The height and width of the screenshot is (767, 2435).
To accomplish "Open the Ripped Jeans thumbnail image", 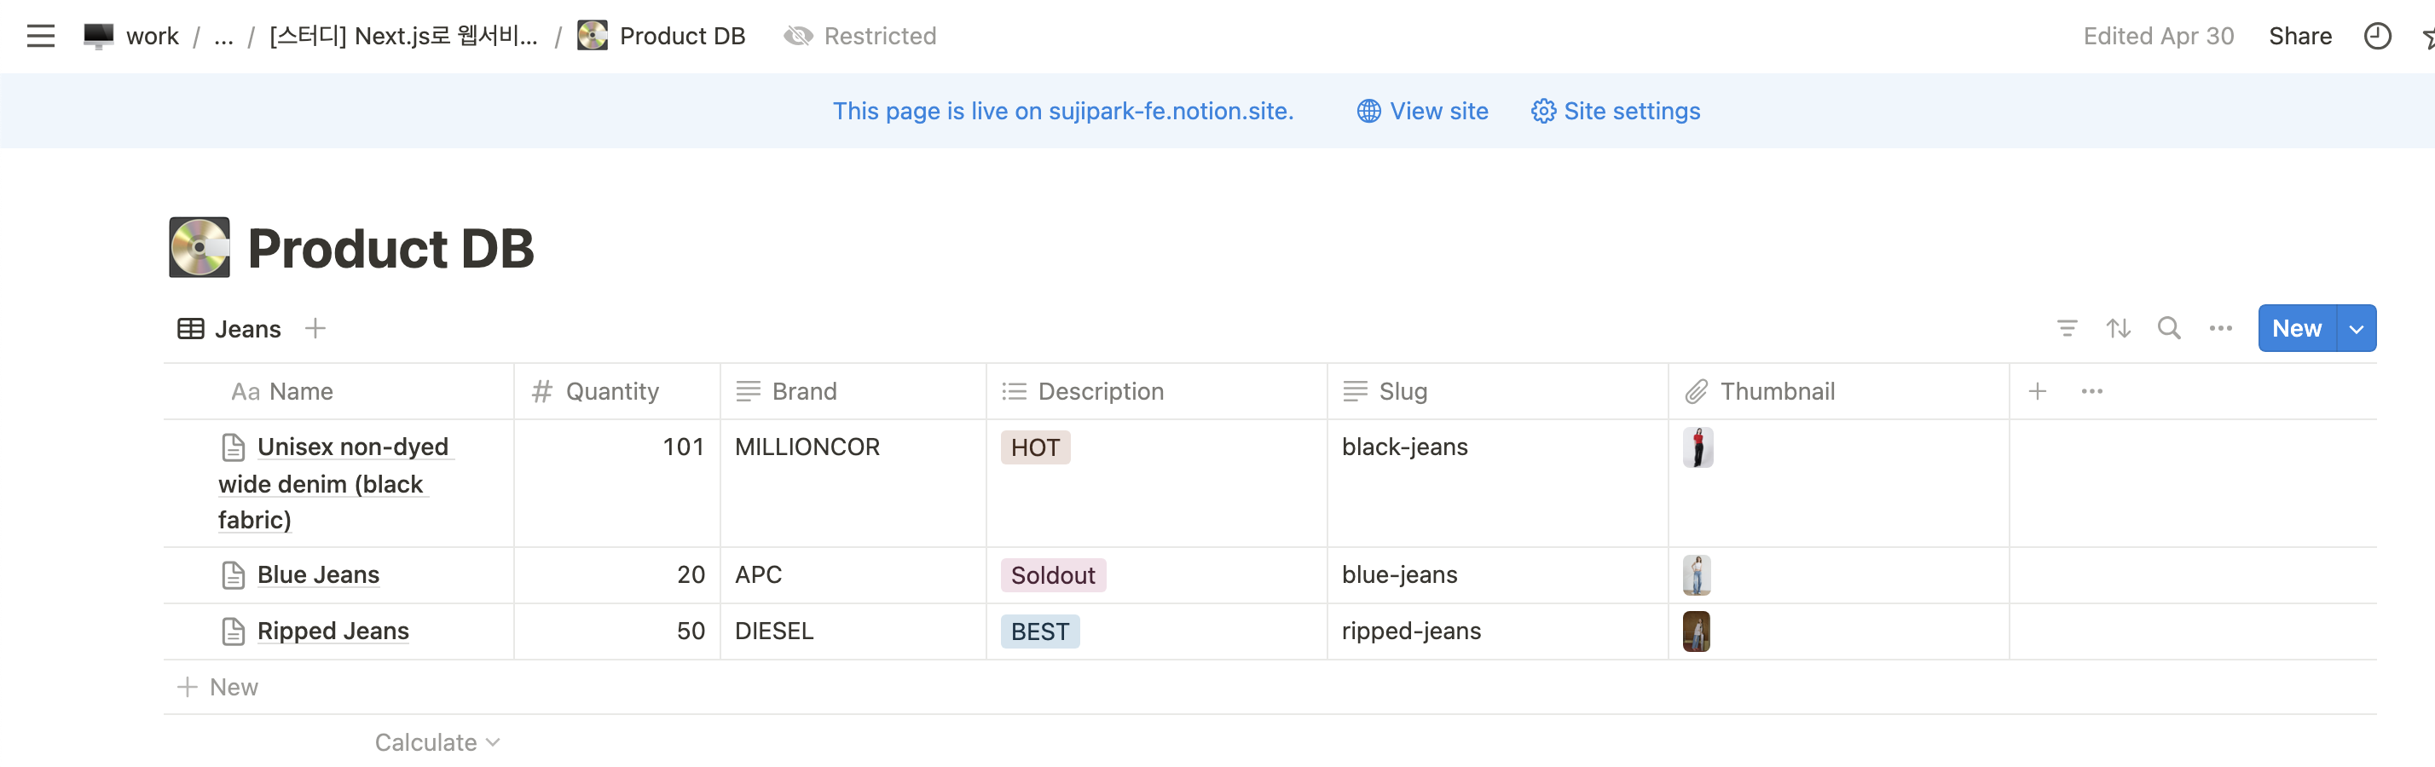I will 1696,631.
